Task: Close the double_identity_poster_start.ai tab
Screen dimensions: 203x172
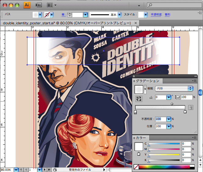Action: pyautogui.click(x=136, y=23)
